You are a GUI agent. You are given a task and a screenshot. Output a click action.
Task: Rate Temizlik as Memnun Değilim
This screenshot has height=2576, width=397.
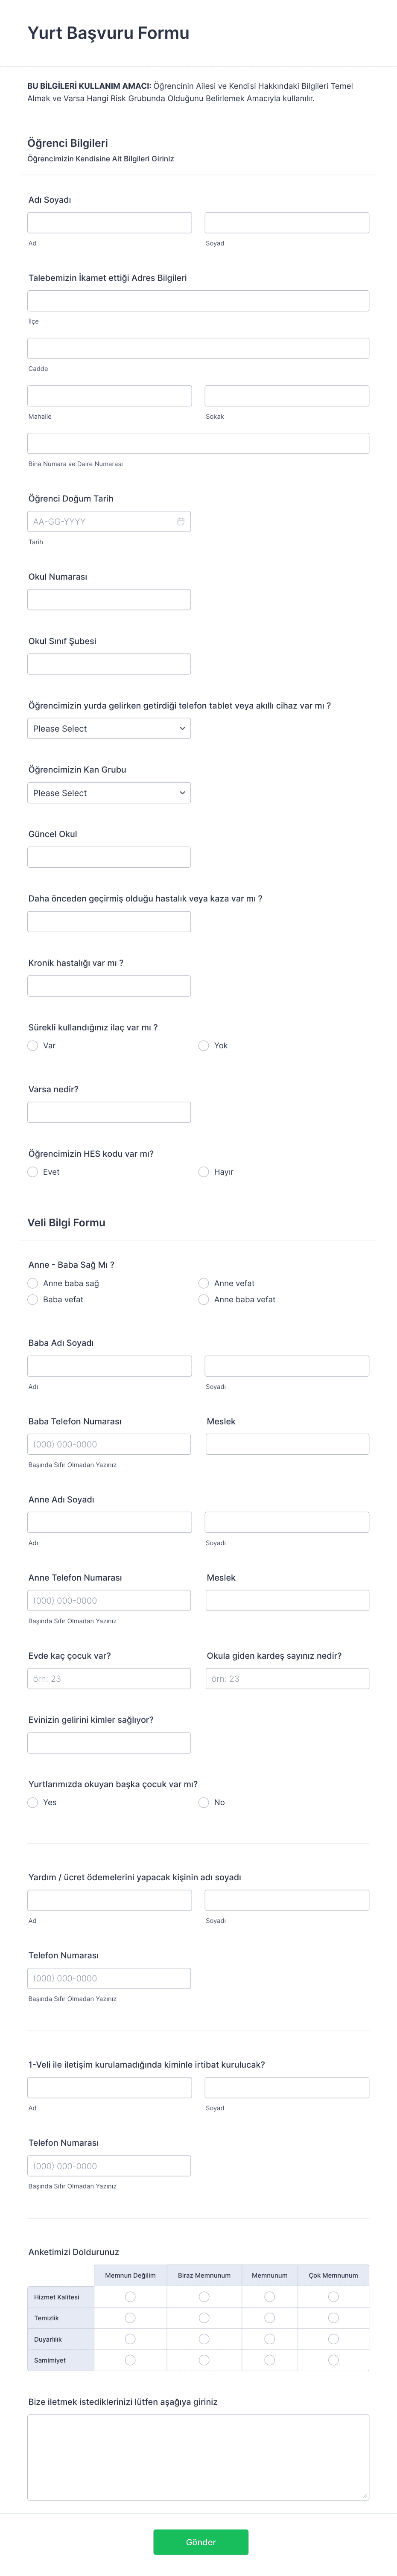[130, 2318]
